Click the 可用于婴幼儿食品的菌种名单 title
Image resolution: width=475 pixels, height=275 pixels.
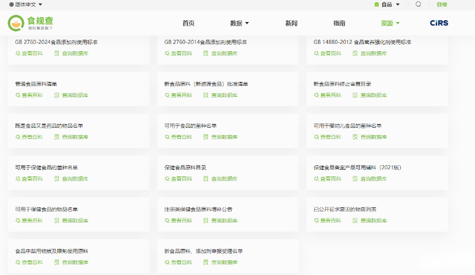[x=347, y=126]
